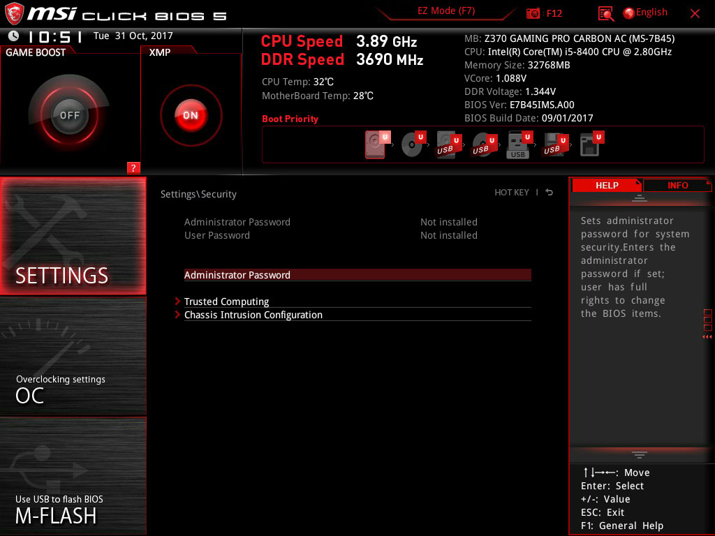
Task: Click the help panel bottom scroll handle
Action: pos(640,454)
